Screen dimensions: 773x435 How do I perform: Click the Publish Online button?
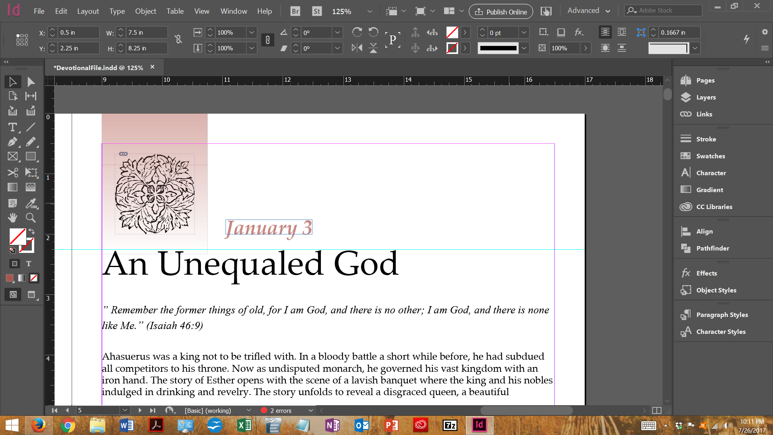(x=501, y=12)
